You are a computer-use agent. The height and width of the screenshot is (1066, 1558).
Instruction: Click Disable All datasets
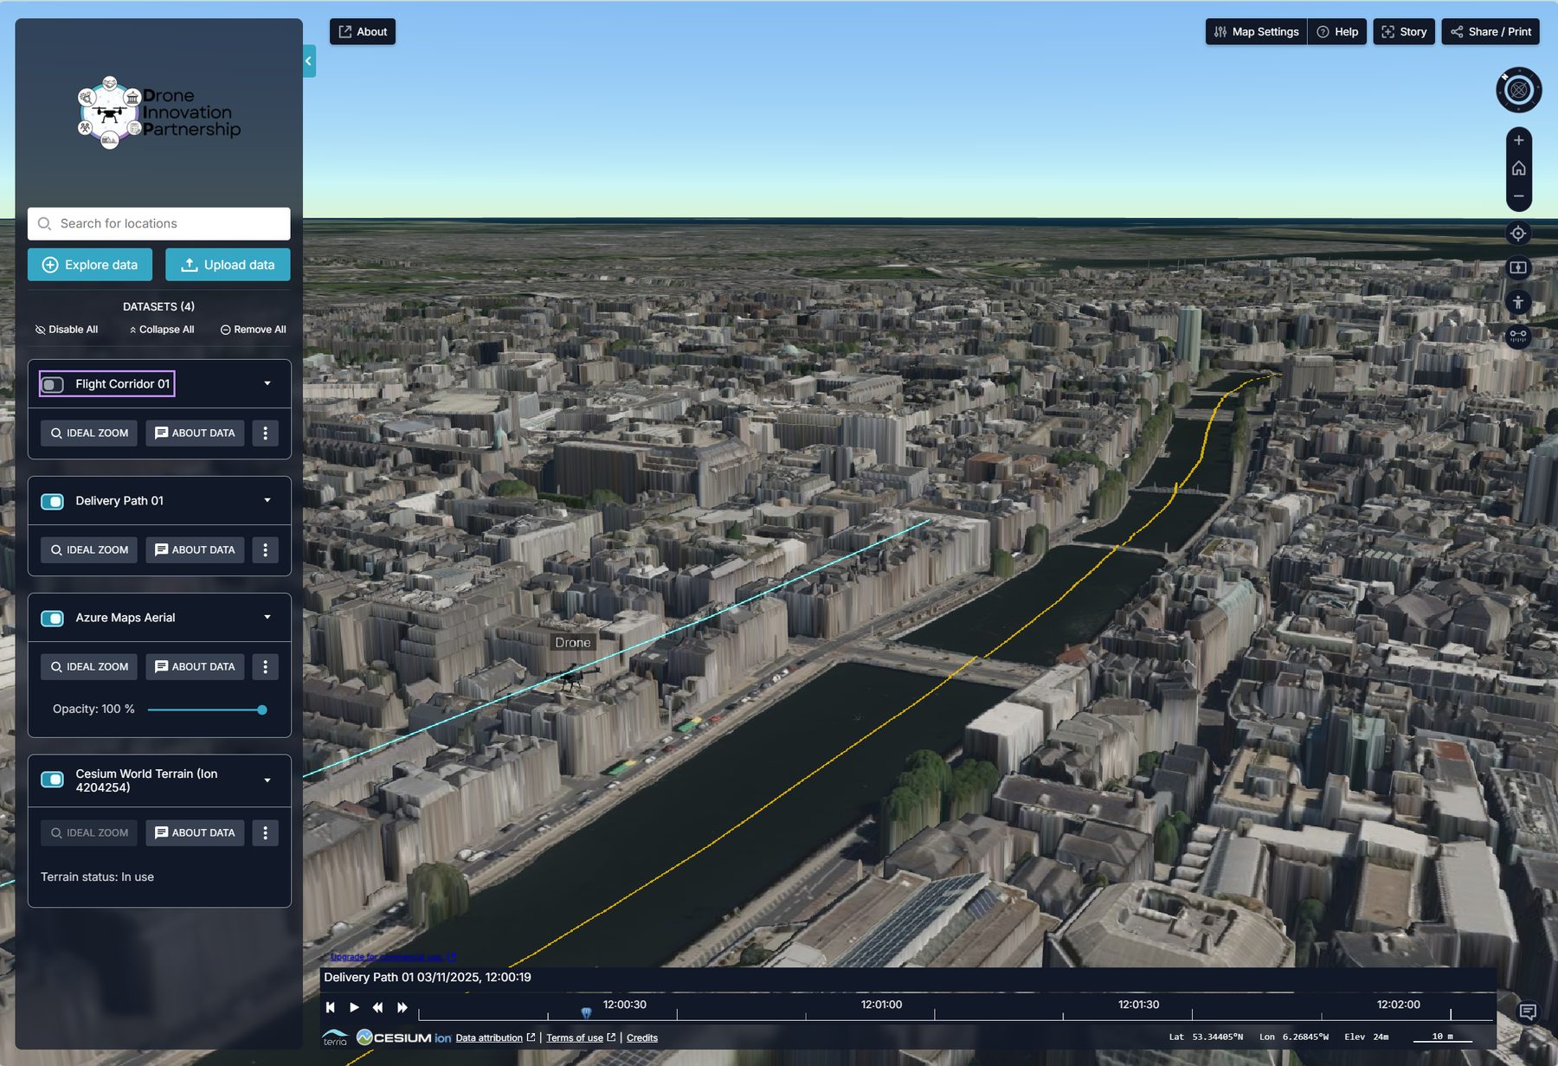point(67,330)
